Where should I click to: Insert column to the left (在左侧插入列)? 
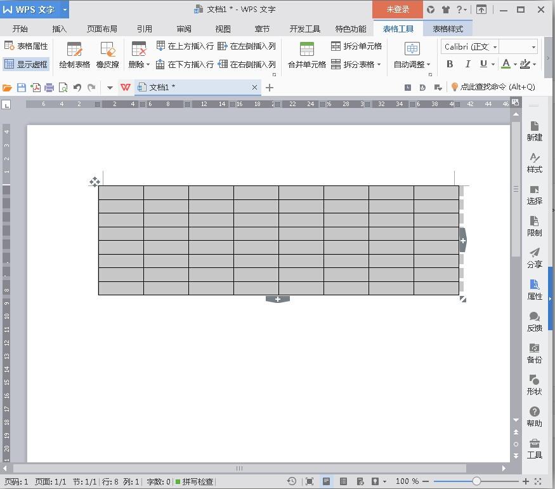(247, 46)
